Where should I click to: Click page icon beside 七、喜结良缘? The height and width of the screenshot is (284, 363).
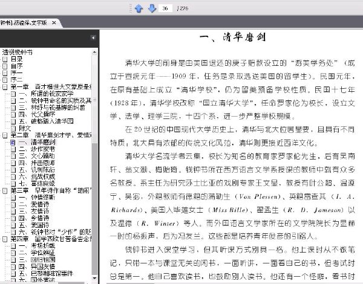(13, 184)
